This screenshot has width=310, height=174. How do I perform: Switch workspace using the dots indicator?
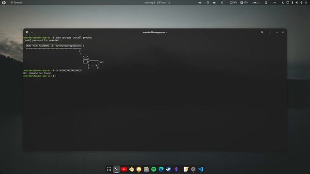256,2
